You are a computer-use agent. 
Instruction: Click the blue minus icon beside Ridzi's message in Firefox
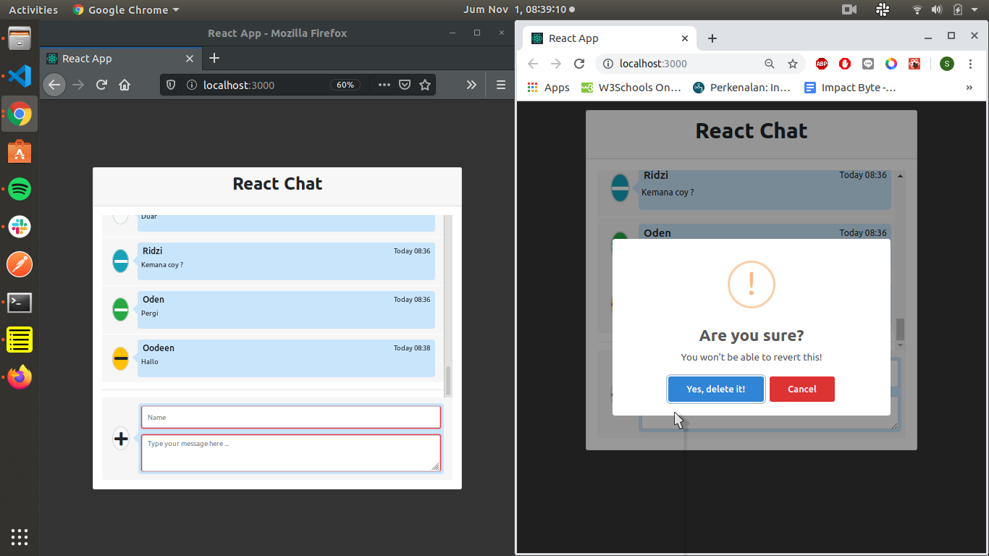tap(120, 261)
